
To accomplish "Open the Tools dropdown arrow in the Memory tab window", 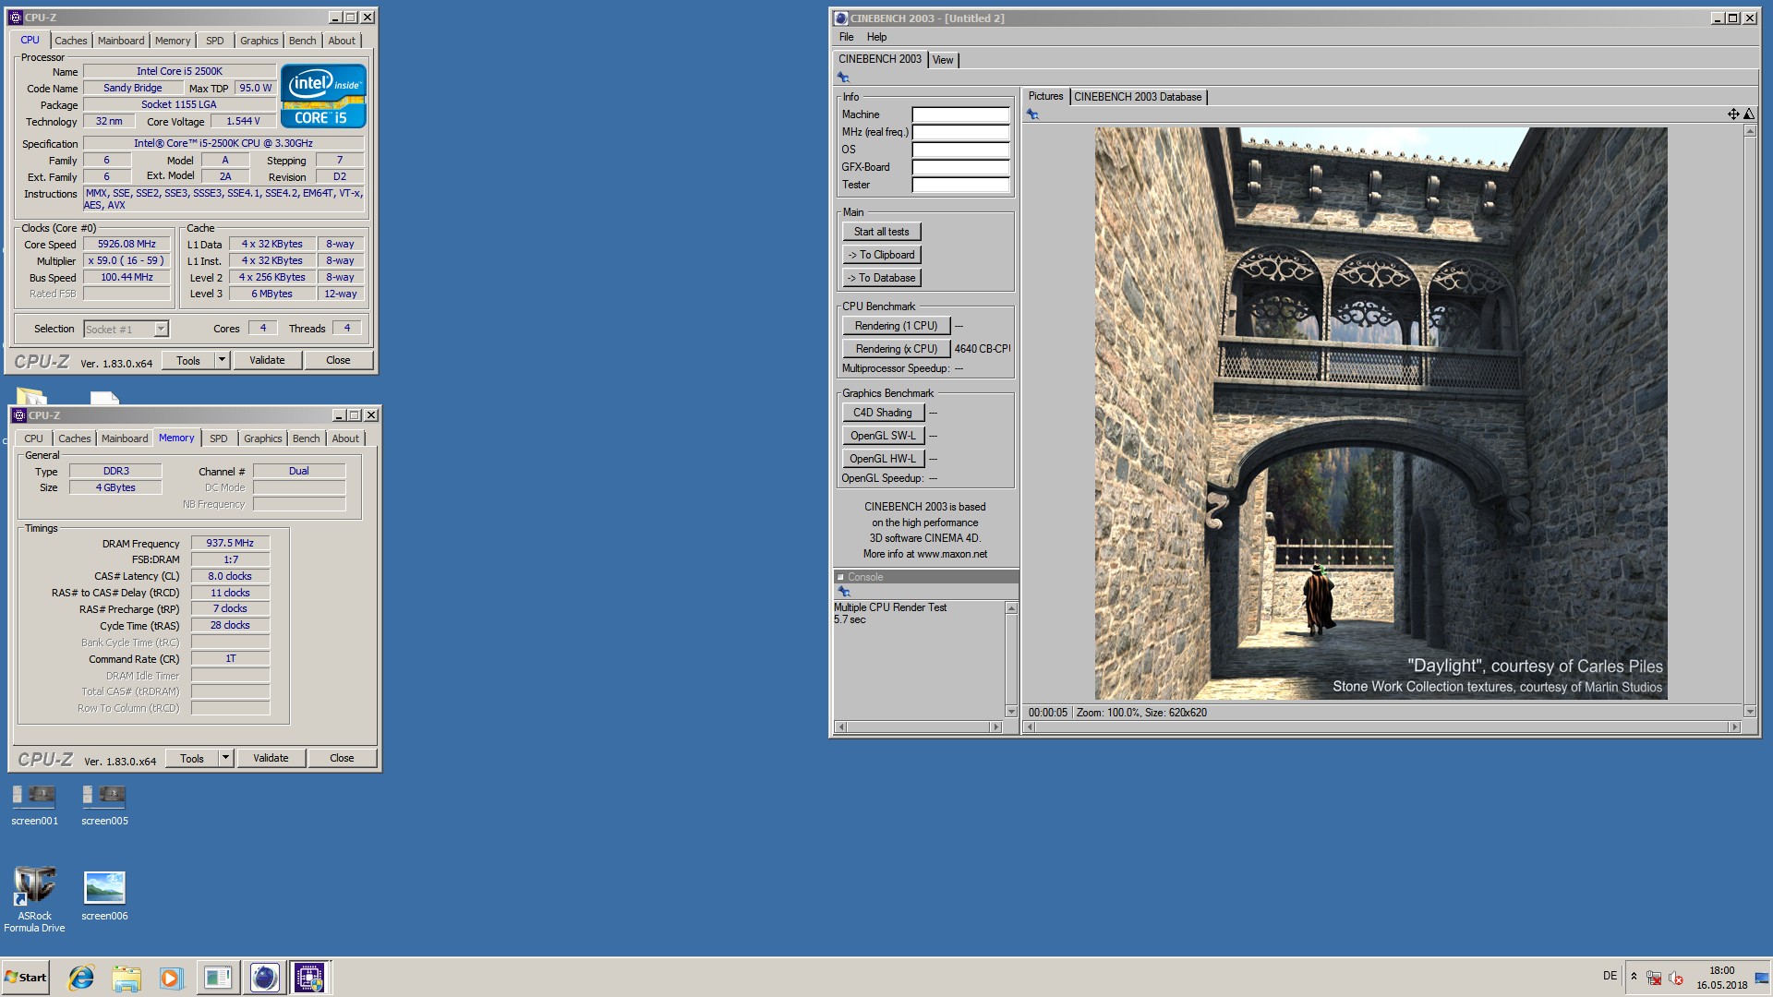I will click(225, 758).
